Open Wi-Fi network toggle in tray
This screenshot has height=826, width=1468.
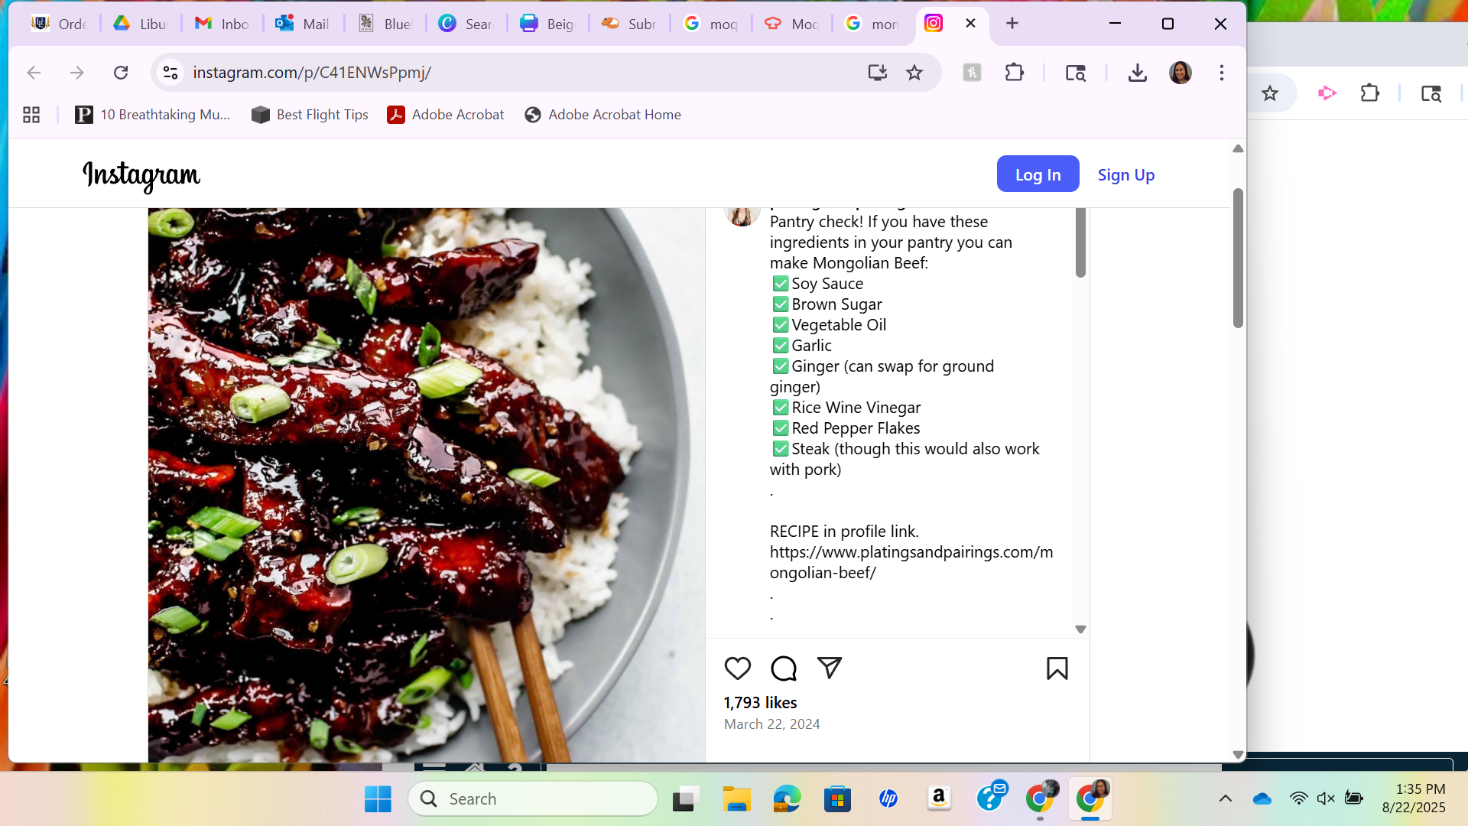click(x=1298, y=798)
